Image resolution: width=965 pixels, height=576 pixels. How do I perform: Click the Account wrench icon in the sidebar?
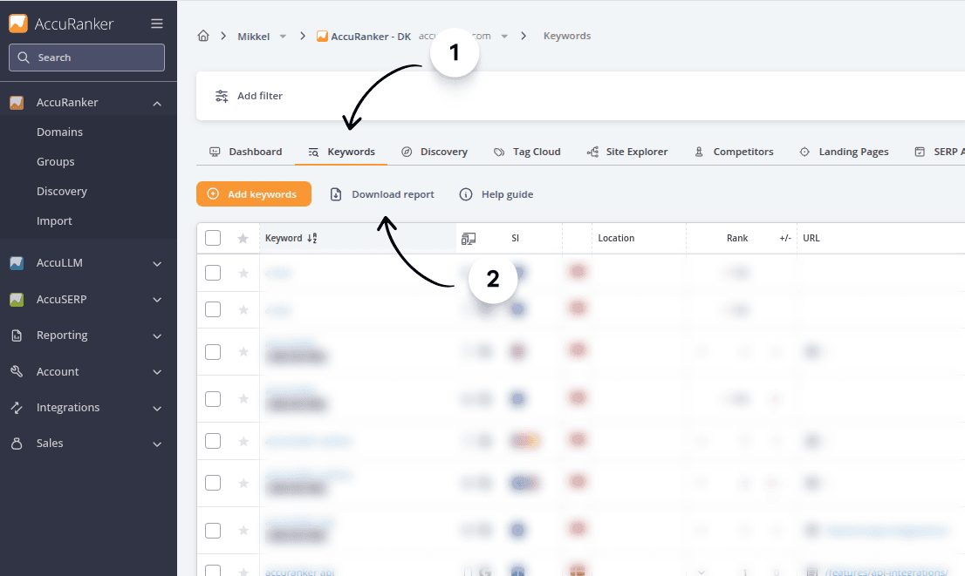(17, 371)
